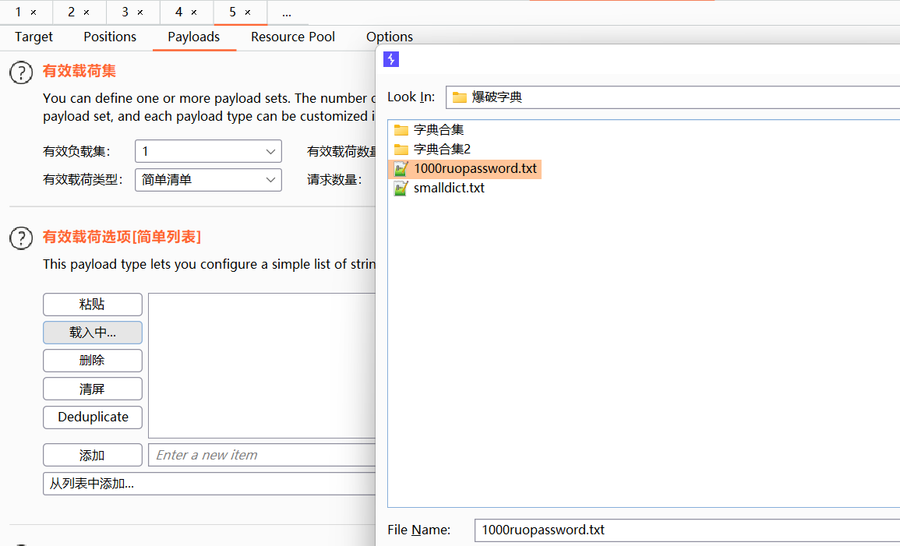This screenshot has width=900, height=546.
Task: Close tab 3 with its x icon
Action: click(140, 12)
